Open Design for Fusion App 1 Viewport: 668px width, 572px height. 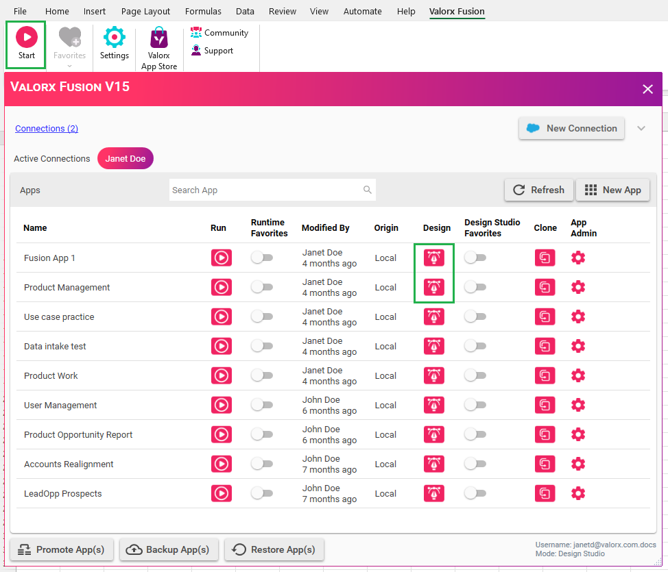pyautogui.click(x=434, y=258)
